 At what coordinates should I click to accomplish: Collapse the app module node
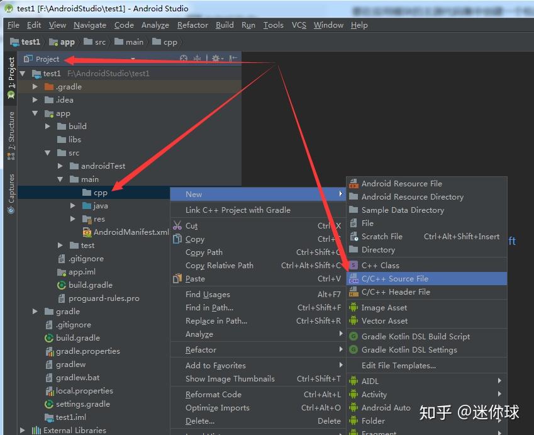point(35,113)
